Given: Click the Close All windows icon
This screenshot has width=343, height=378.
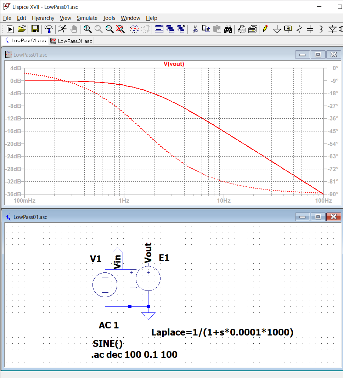Looking at the screenshot, I should click(181, 29).
